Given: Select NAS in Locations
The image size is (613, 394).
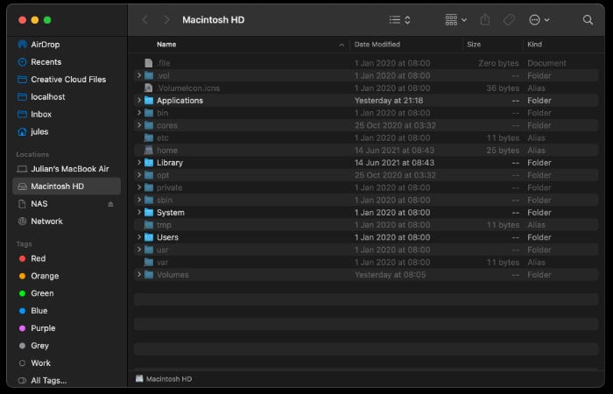Looking at the screenshot, I should pyautogui.click(x=67, y=204).
